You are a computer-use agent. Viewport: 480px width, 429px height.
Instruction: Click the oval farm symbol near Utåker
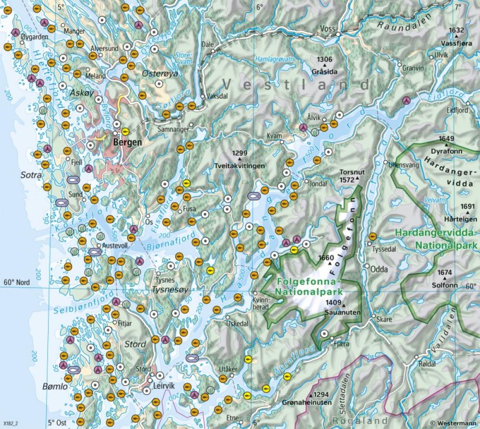coord(192,358)
